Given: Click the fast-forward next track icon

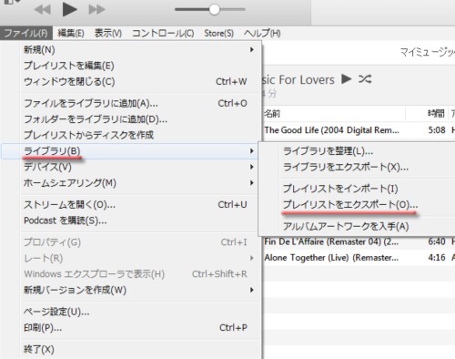Looking at the screenshot, I should [x=96, y=10].
